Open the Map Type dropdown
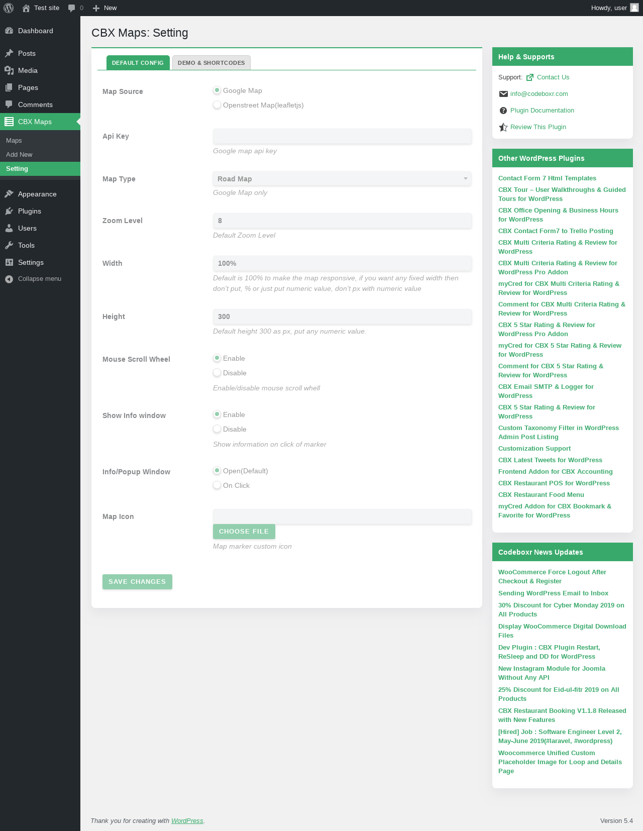This screenshot has height=831, width=643. pos(342,179)
